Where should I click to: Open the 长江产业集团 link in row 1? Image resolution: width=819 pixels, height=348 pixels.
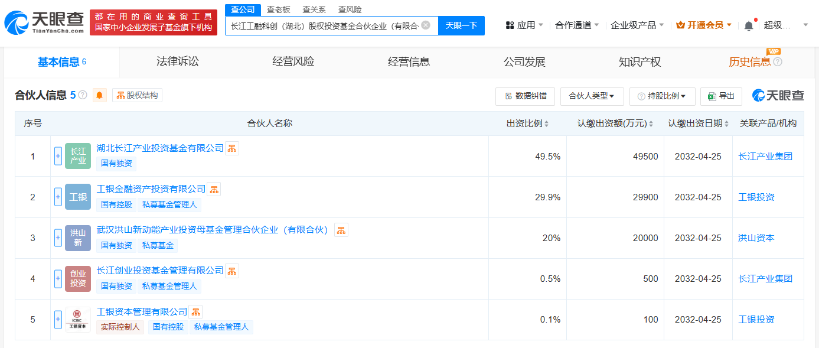765,157
